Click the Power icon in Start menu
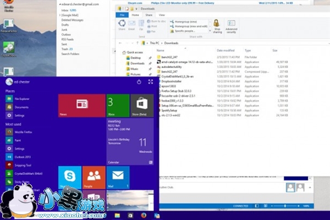The height and width of the screenshot is (220, 330). [x=139, y=82]
